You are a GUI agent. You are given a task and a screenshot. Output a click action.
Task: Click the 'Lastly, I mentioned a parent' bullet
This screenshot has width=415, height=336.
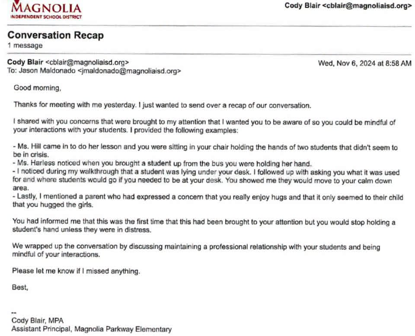tap(208, 201)
